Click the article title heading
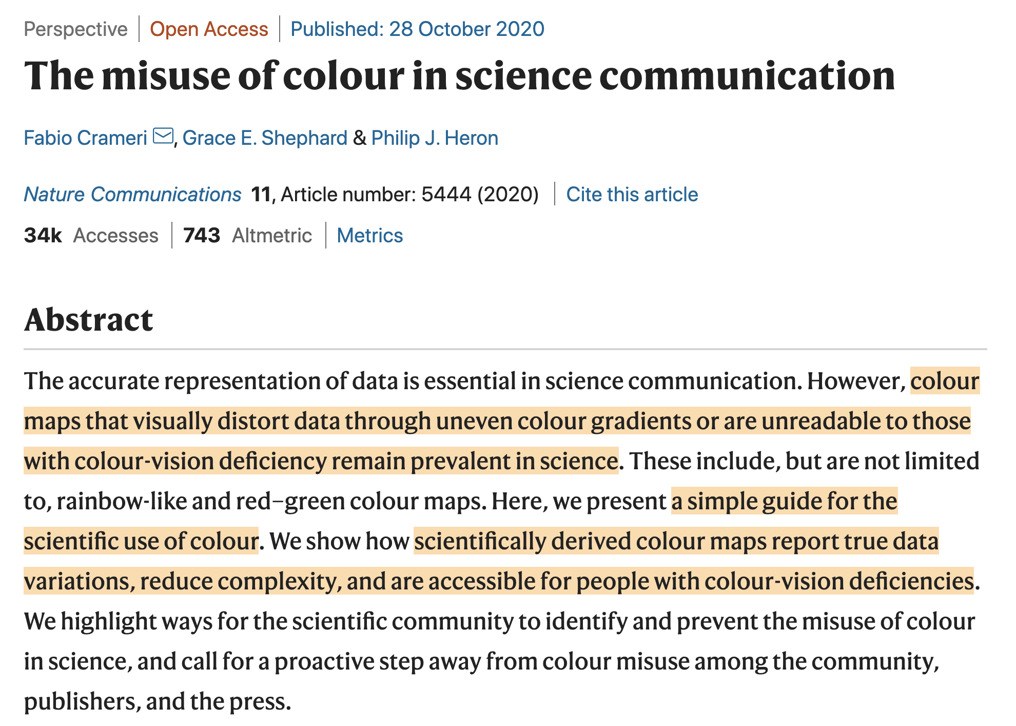The image size is (1016, 726). pyautogui.click(x=459, y=76)
